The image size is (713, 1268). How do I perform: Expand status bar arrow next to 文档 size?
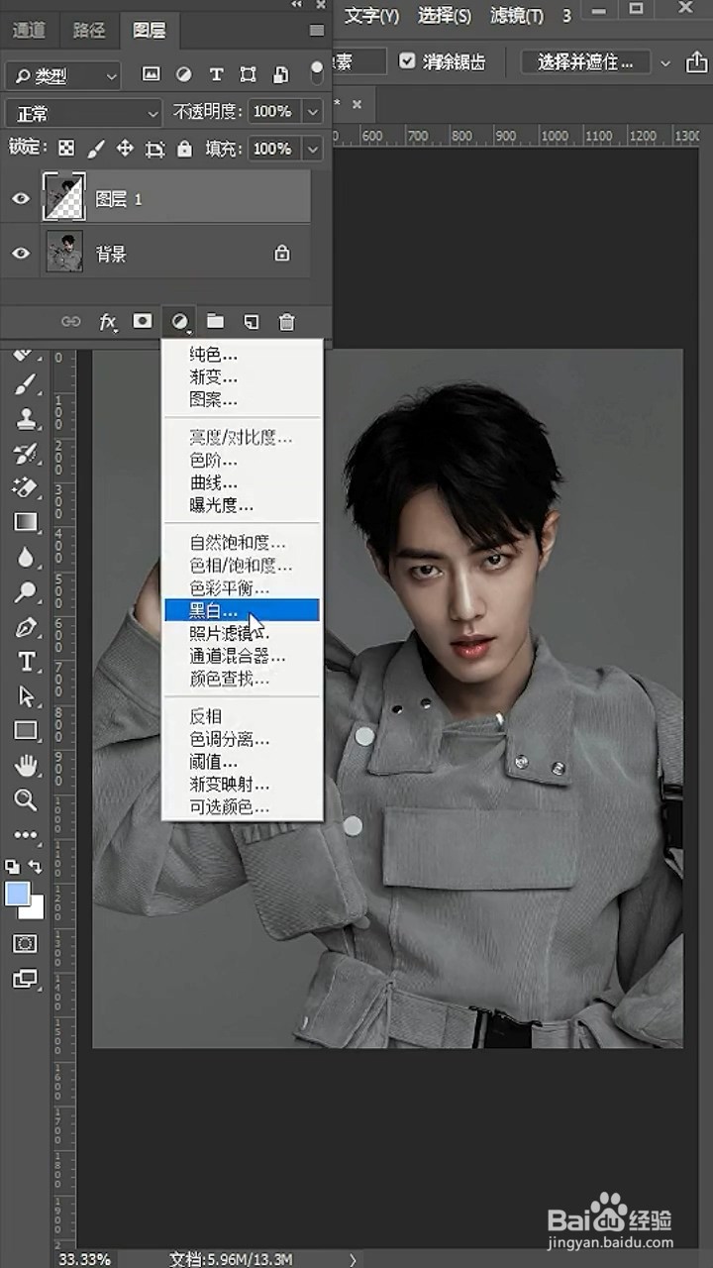353,1259
